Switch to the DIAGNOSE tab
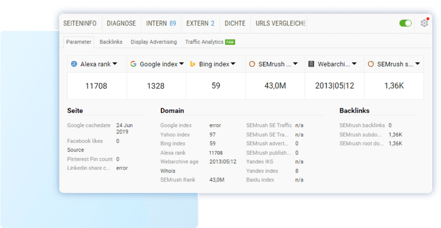 pyautogui.click(x=121, y=23)
